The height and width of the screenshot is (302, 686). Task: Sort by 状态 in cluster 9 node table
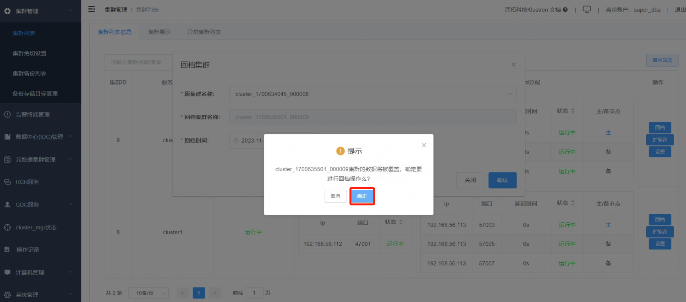573,111
